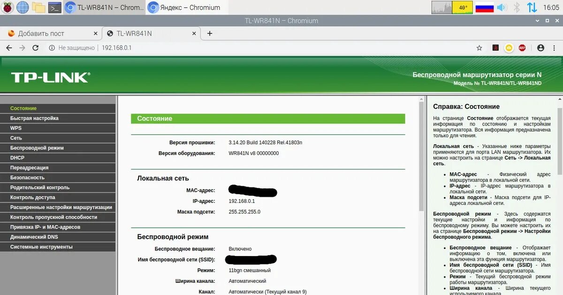Switch to TL-WR841N Chromium taskbar window
The width and height of the screenshot is (563, 295).
pos(104,7)
